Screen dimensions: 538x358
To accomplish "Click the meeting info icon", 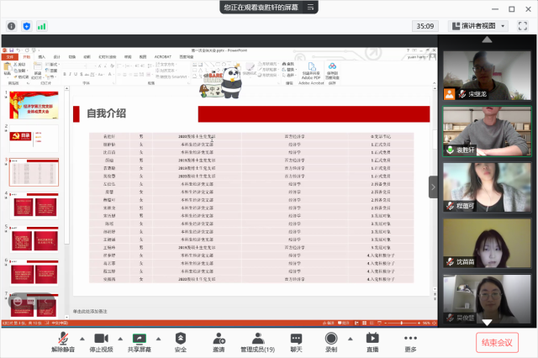I will click(11, 26).
